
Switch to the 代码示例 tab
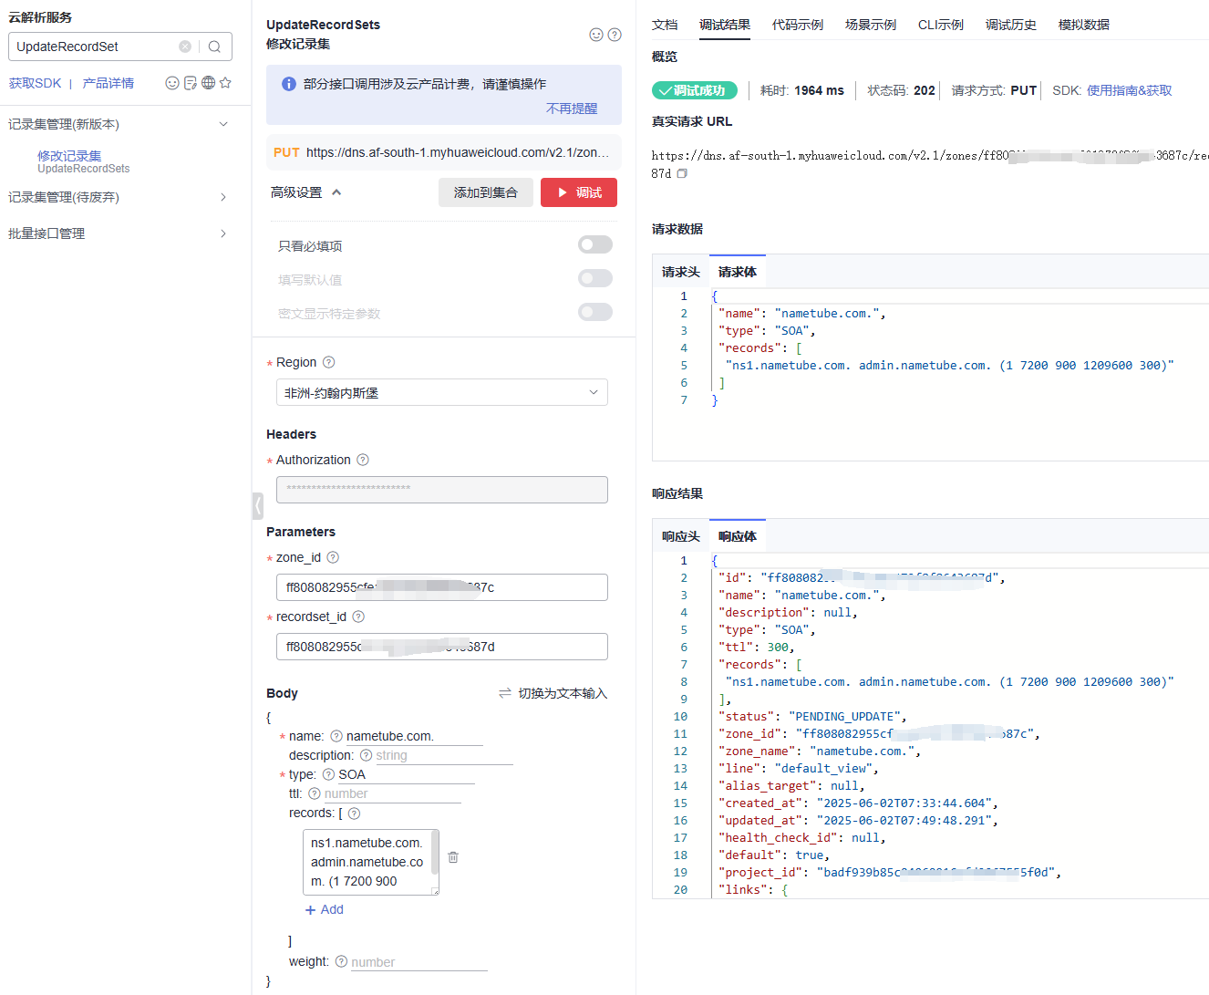point(797,25)
